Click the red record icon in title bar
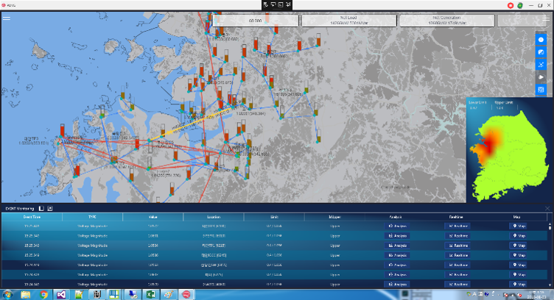The width and height of the screenshot is (554, 300). coord(511,5)
